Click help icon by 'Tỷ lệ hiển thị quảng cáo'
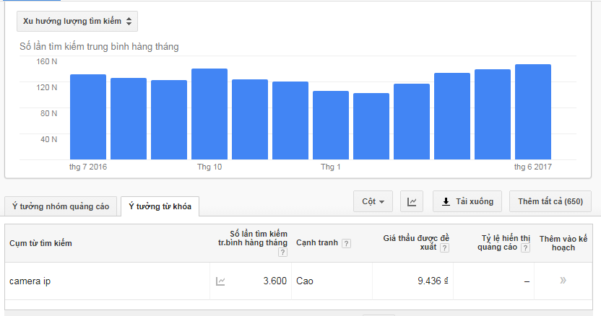The width and height of the screenshot is (601, 316). (x=524, y=247)
